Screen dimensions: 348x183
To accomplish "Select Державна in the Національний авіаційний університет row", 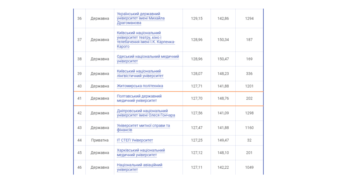I will pos(100,167).
